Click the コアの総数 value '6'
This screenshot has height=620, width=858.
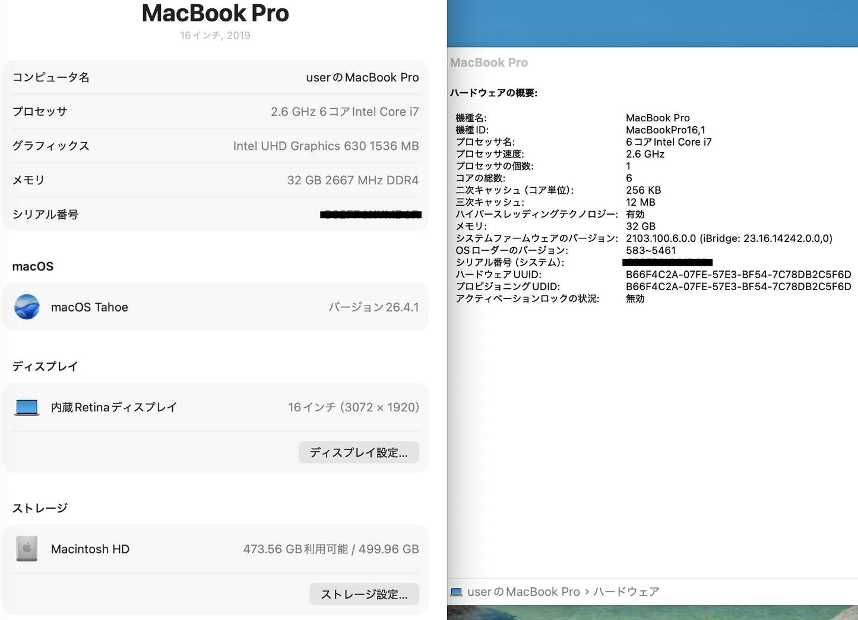point(629,178)
